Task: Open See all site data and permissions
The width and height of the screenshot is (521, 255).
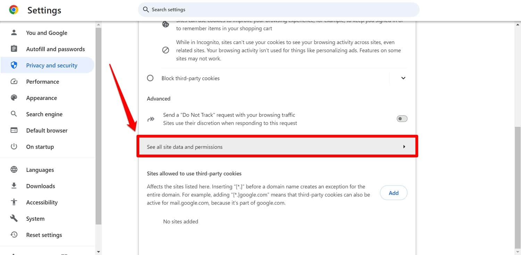Action: tap(277, 147)
